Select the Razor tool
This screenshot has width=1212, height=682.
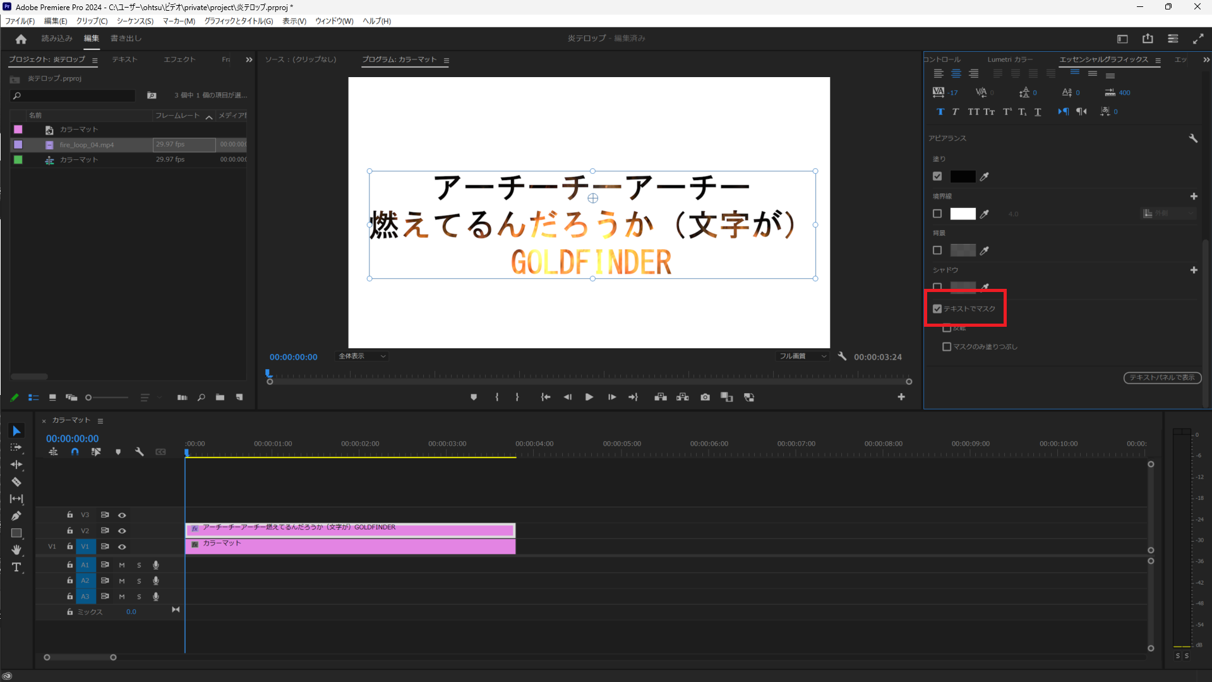point(16,482)
